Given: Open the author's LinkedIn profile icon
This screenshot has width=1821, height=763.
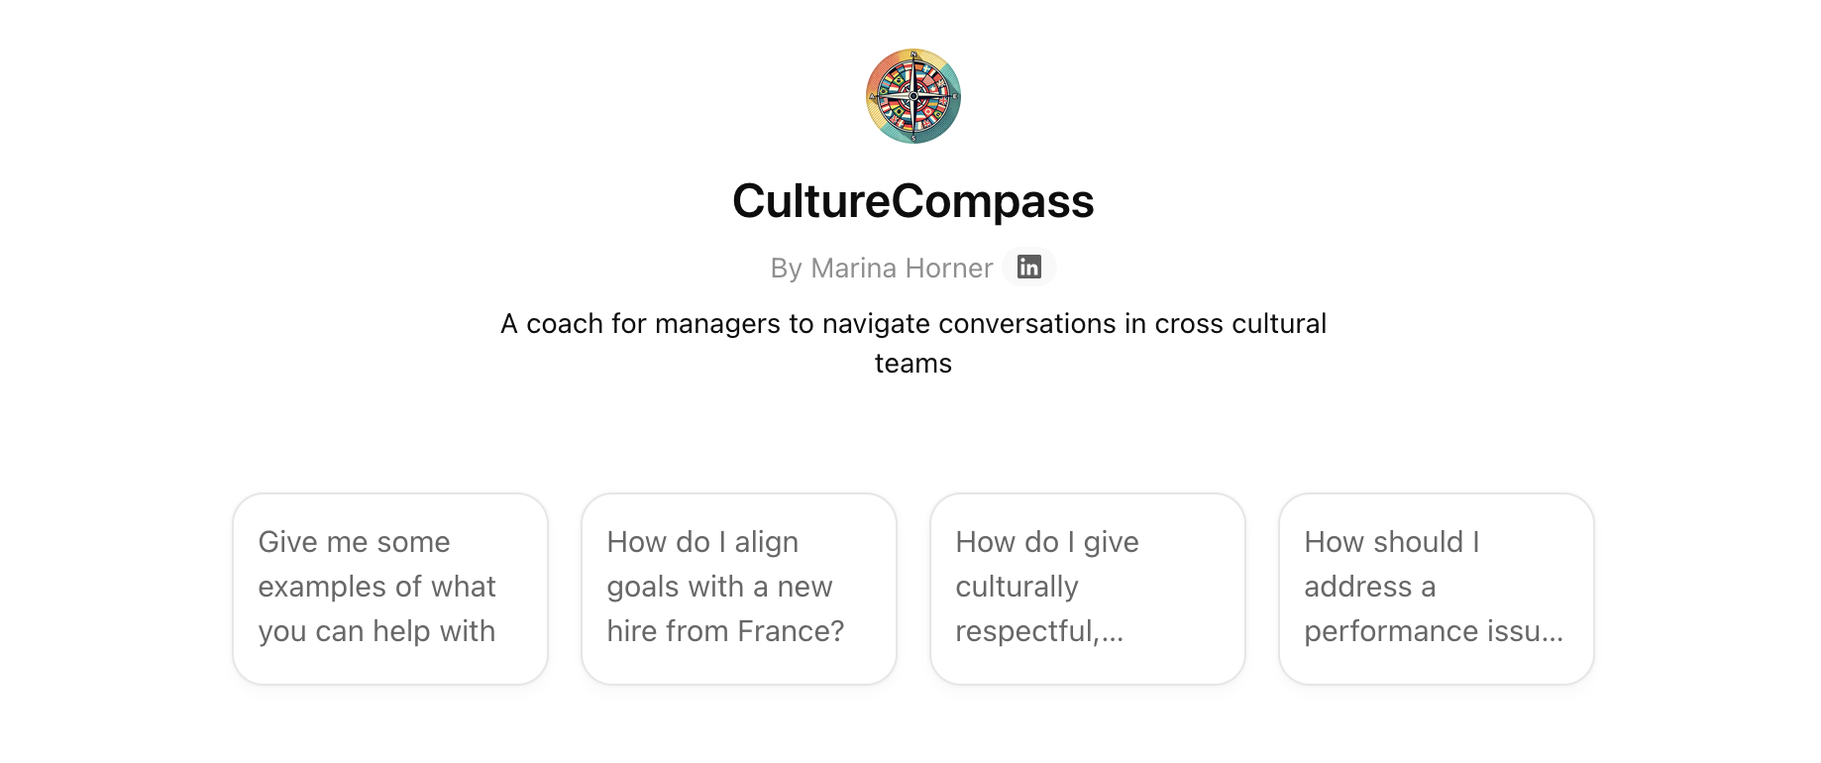Looking at the screenshot, I should click(1028, 268).
